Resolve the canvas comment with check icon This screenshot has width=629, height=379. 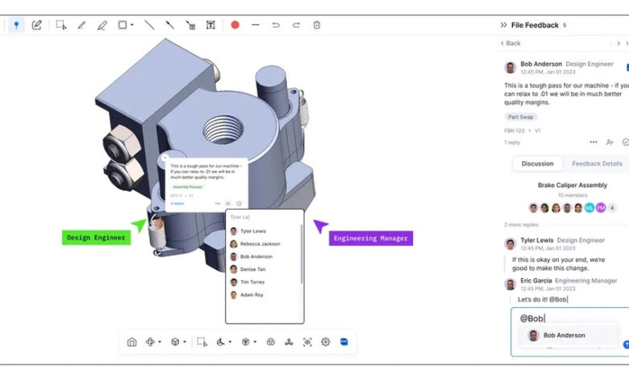[239, 203]
